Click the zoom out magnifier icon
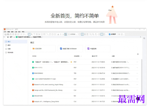This screenshot has height=108, width=150. [91, 34]
